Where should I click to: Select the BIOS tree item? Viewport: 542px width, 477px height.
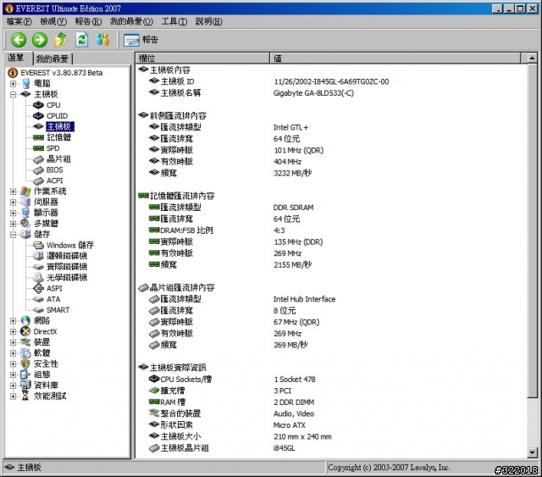[x=54, y=169]
